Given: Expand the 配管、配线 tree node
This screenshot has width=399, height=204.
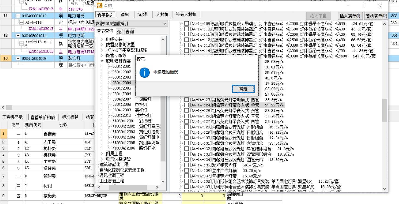Looking at the screenshot, I should click(102, 56).
